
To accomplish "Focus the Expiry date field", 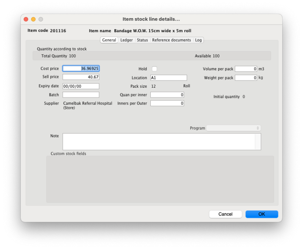I will pyautogui.click(x=81, y=86).
